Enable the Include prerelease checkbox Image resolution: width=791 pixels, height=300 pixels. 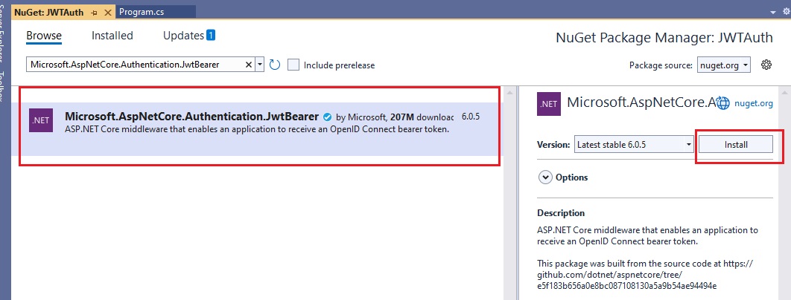pos(293,65)
